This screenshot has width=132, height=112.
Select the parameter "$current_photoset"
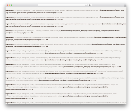pos(65,24)
